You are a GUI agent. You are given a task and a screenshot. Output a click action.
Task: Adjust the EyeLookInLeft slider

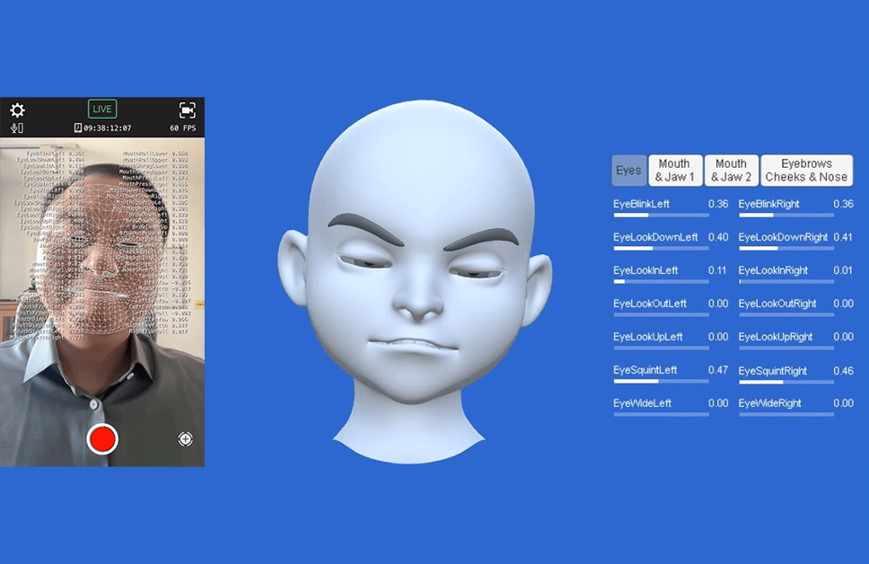[661, 282]
